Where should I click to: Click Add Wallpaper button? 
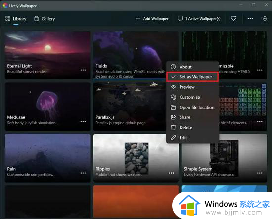[152, 19]
